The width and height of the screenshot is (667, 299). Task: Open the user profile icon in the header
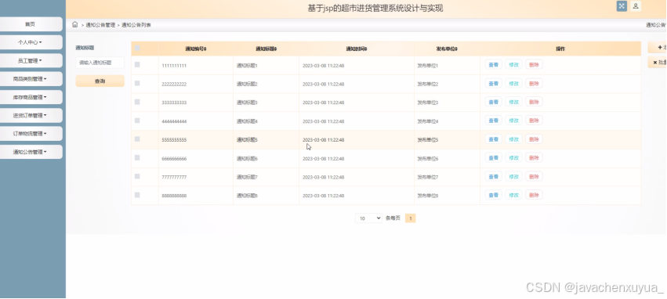[x=636, y=6]
